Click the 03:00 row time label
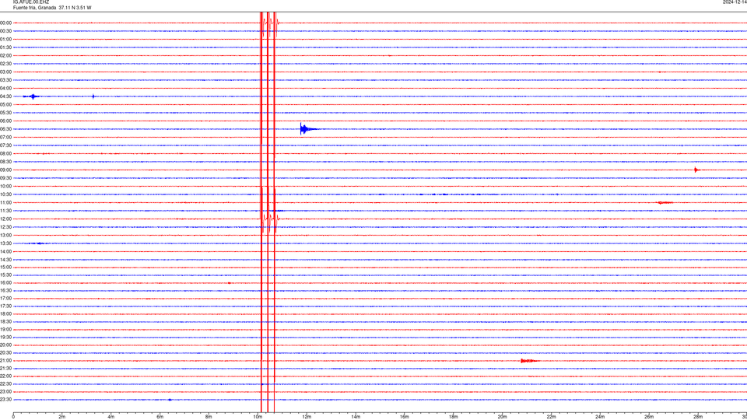This screenshot has width=747, height=420. click(x=5, y=72)
